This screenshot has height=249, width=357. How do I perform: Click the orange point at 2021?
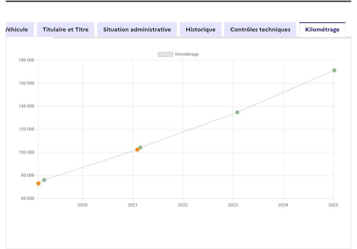click(137, 149)
